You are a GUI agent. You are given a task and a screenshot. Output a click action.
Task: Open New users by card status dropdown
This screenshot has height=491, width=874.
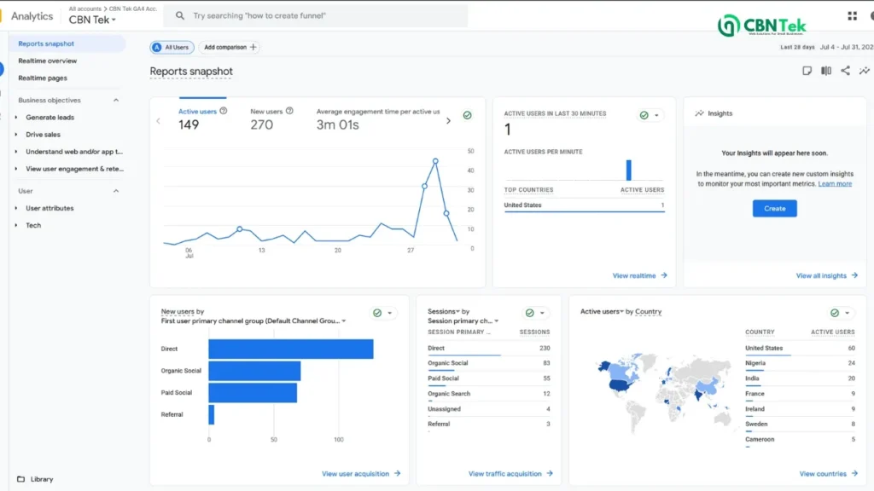tap(383, 313)
